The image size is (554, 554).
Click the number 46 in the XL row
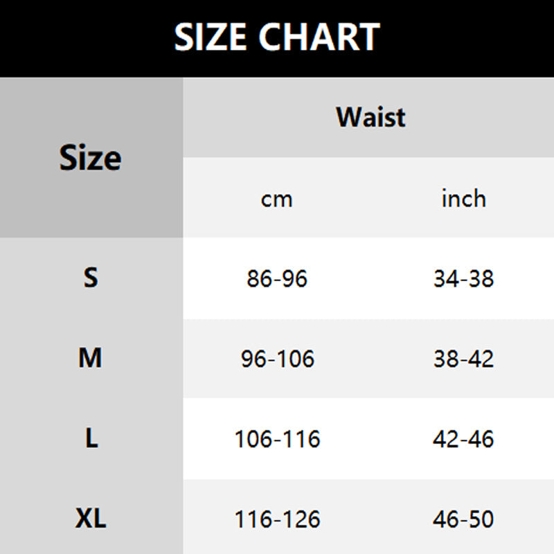446,519
